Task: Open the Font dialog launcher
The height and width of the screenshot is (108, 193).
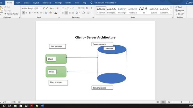Action: point(59,17)
